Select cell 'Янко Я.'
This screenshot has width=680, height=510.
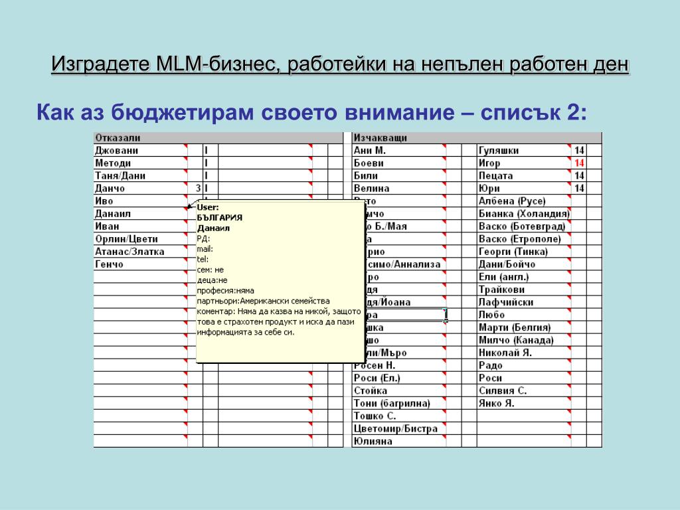524,403
